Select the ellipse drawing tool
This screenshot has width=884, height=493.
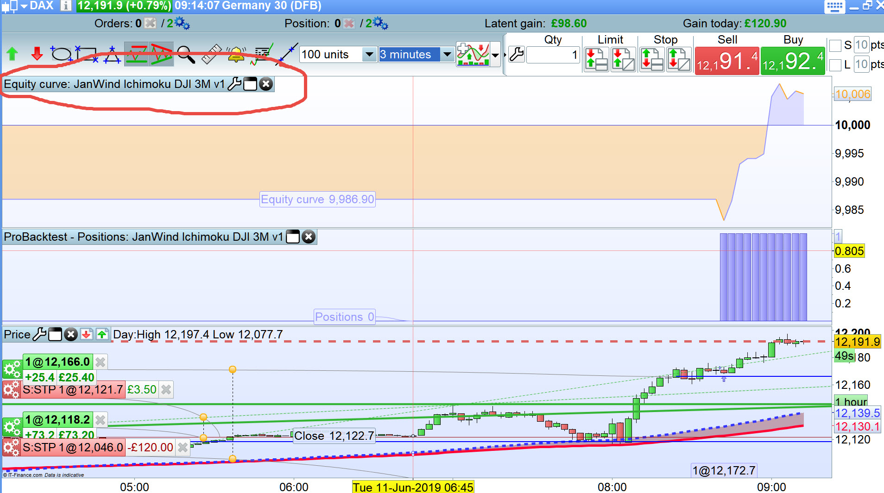tap(60, 55)
